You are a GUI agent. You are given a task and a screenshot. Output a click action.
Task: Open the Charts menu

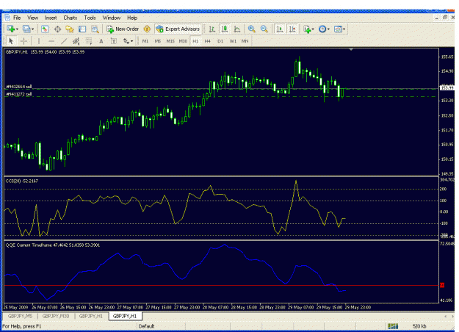pyautogui.click(x=71, y=18)
